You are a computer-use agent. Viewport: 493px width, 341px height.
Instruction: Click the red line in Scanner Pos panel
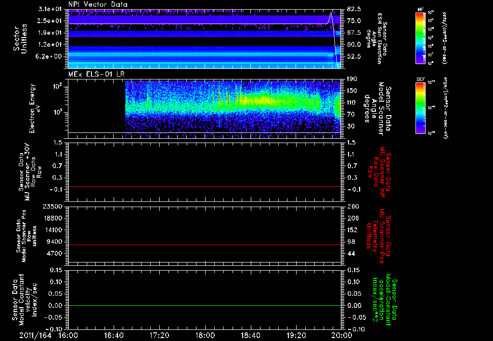click(205, 245)
